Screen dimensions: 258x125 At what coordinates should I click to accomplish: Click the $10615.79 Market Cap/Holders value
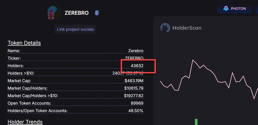coord(134,88)
